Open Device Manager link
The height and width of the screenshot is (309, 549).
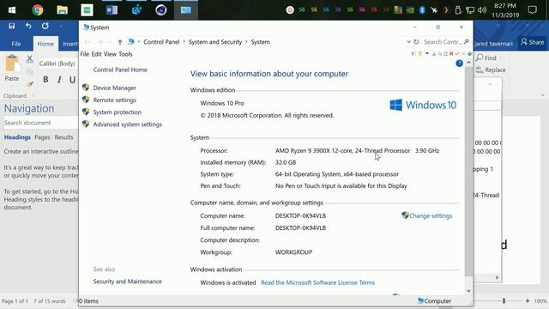pos(114,88)
